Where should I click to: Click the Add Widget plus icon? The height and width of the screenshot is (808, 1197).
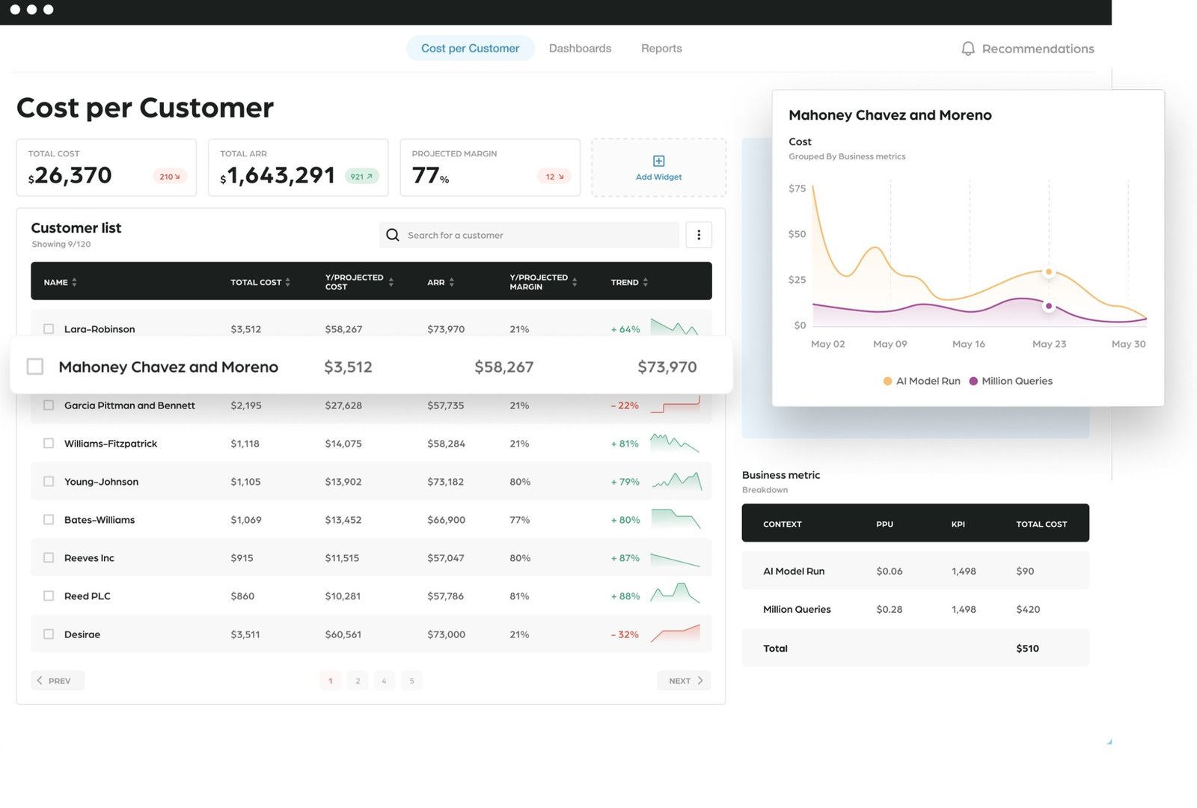coord(658,160)
